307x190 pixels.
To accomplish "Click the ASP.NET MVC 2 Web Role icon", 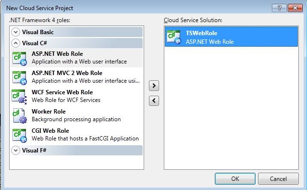I will (19, 77).
